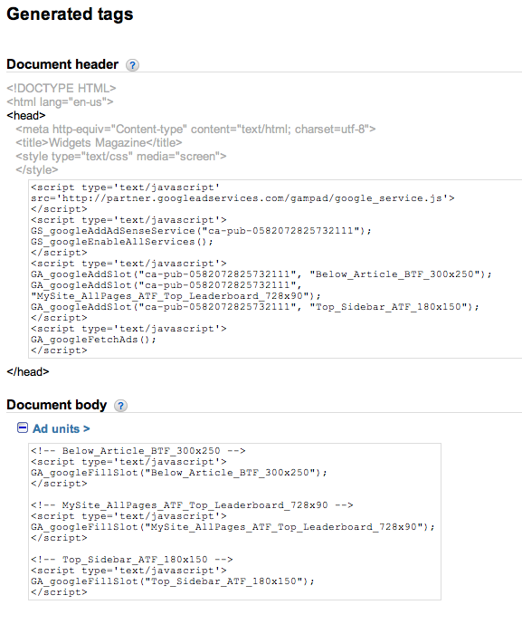Click the Generated tags page heading
This screenshot has height=624, width=522.
click(x=70, y=14)
